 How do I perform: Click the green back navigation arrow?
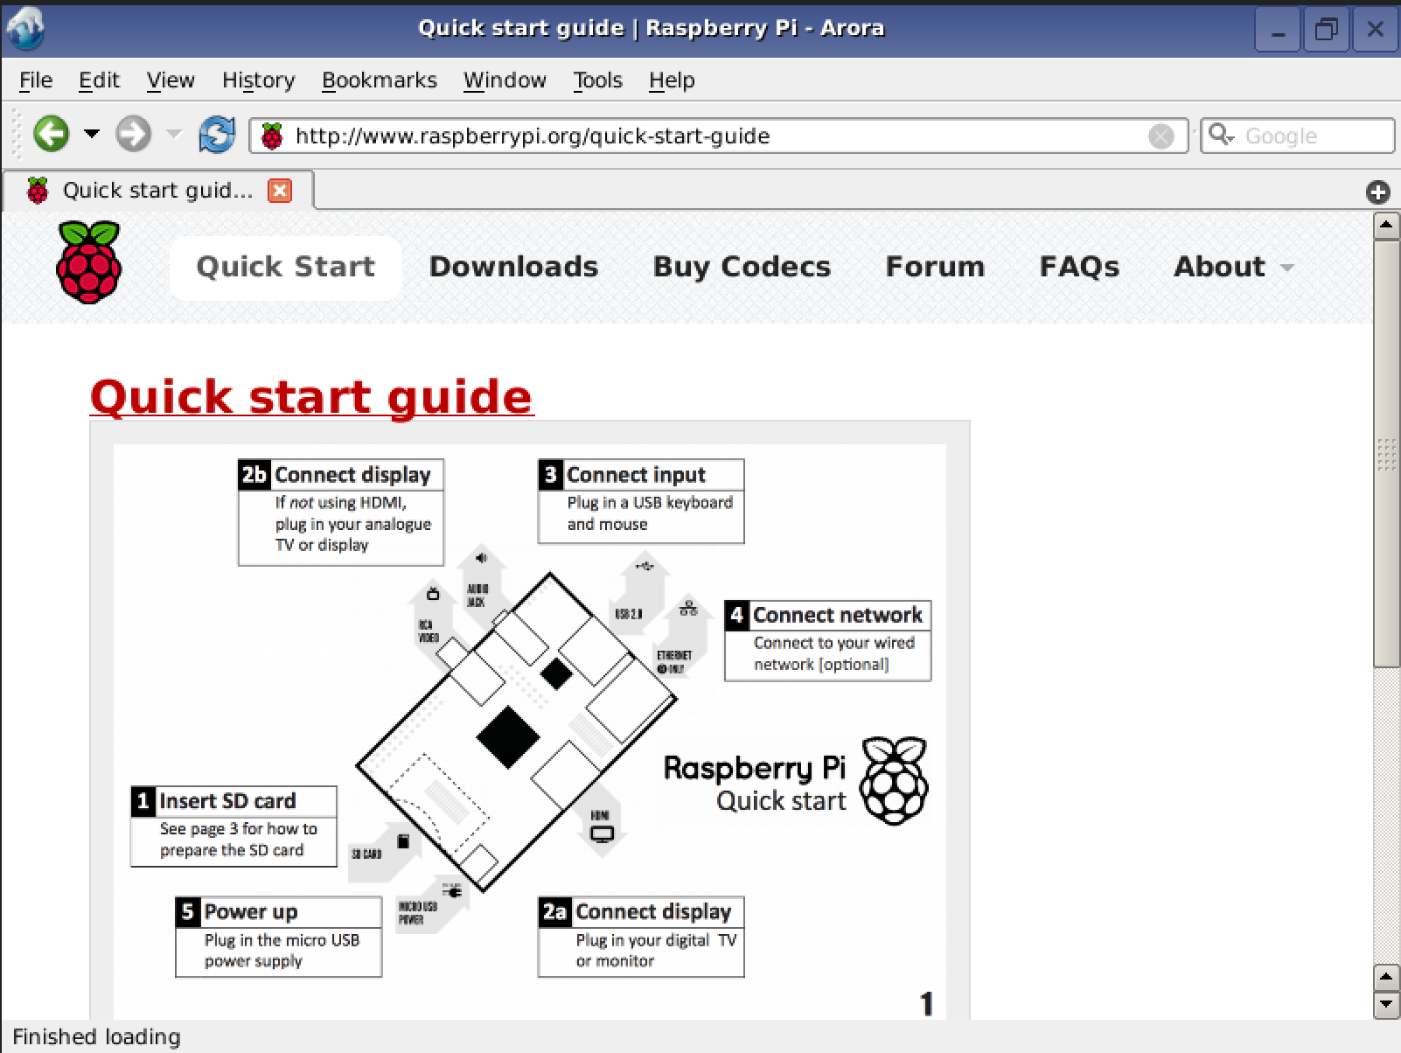point(51,134)
